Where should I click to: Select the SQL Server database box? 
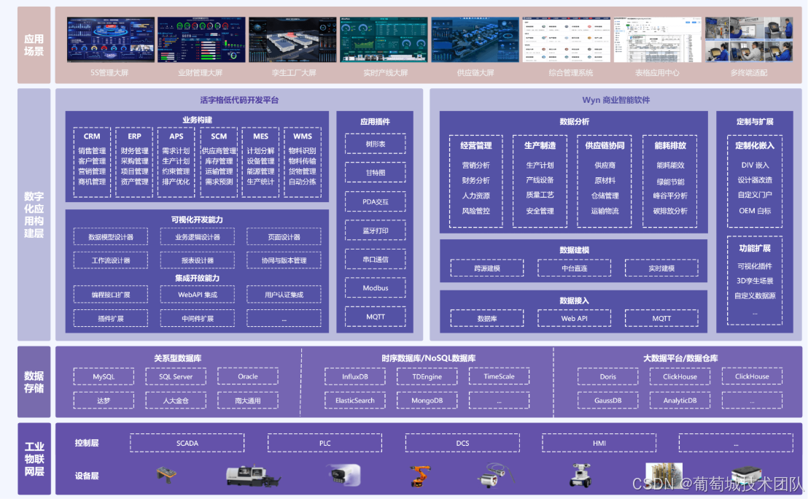tap(176, 376)
